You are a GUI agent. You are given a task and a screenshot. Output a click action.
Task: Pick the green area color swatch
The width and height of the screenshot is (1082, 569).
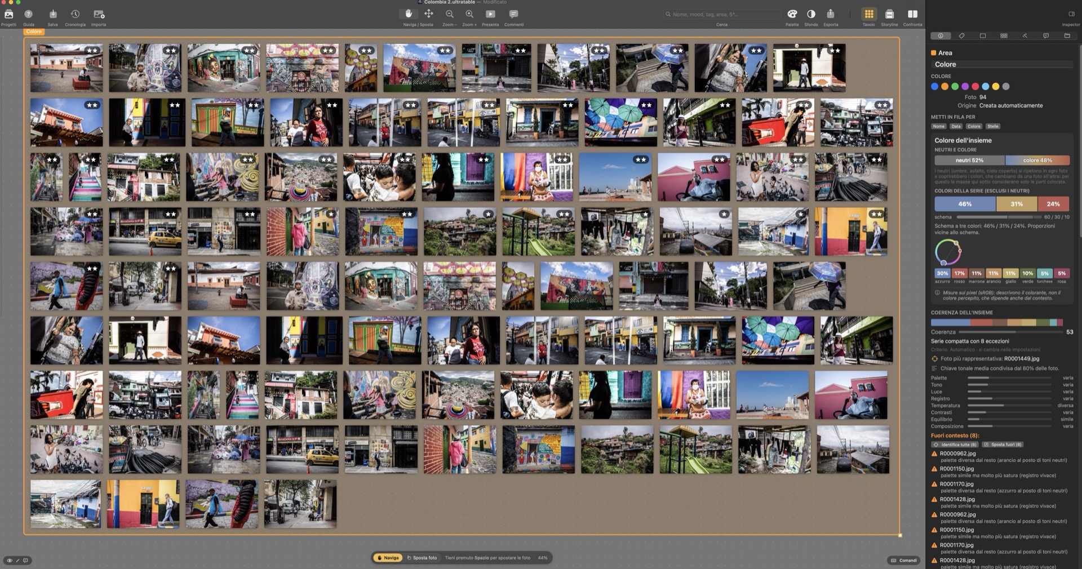coord(955,86)
